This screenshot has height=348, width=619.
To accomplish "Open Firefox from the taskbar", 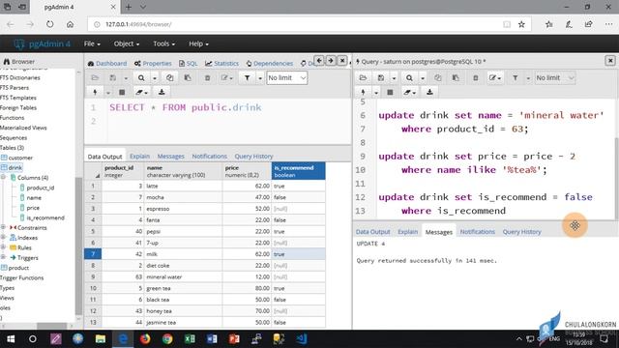I will click(145, 339).
